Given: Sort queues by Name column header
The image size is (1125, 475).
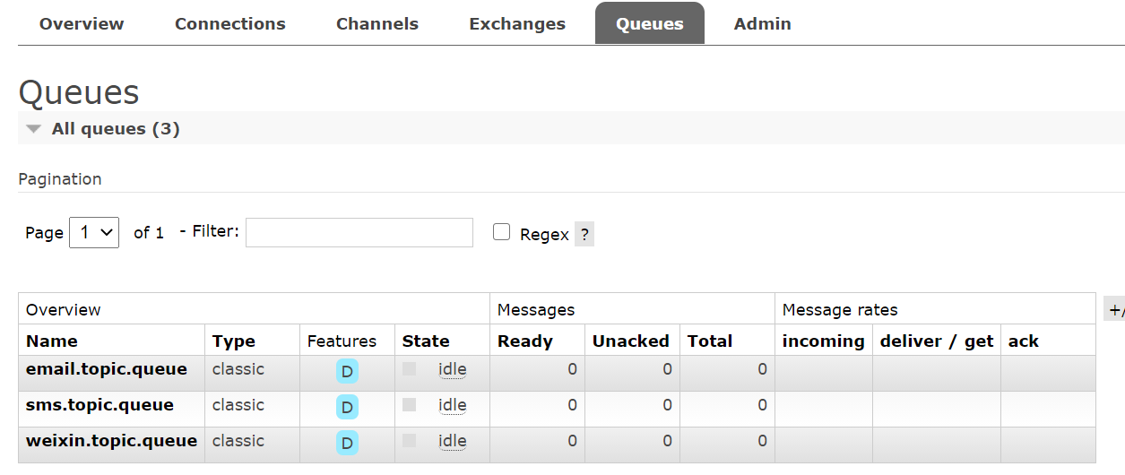Looking at the screenshot, I should pos(52,341).
